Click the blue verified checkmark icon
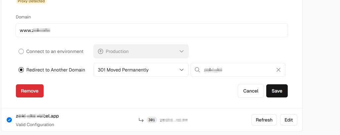Viewport: 340px width, 135px height. tap(9, 120)
